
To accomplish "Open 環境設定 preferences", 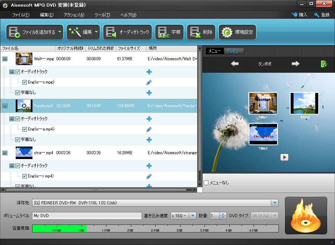I will [238, 32].
